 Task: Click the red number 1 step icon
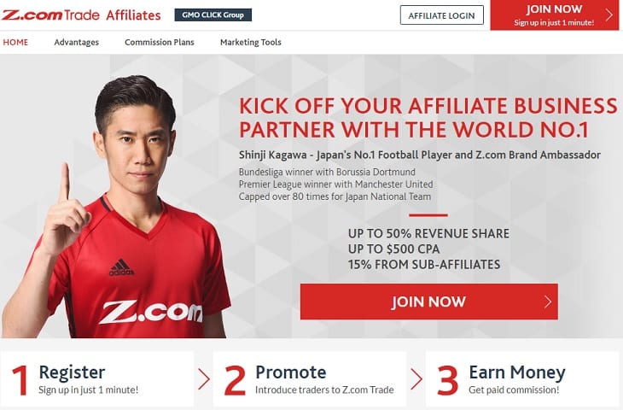[x=20, y=381]
